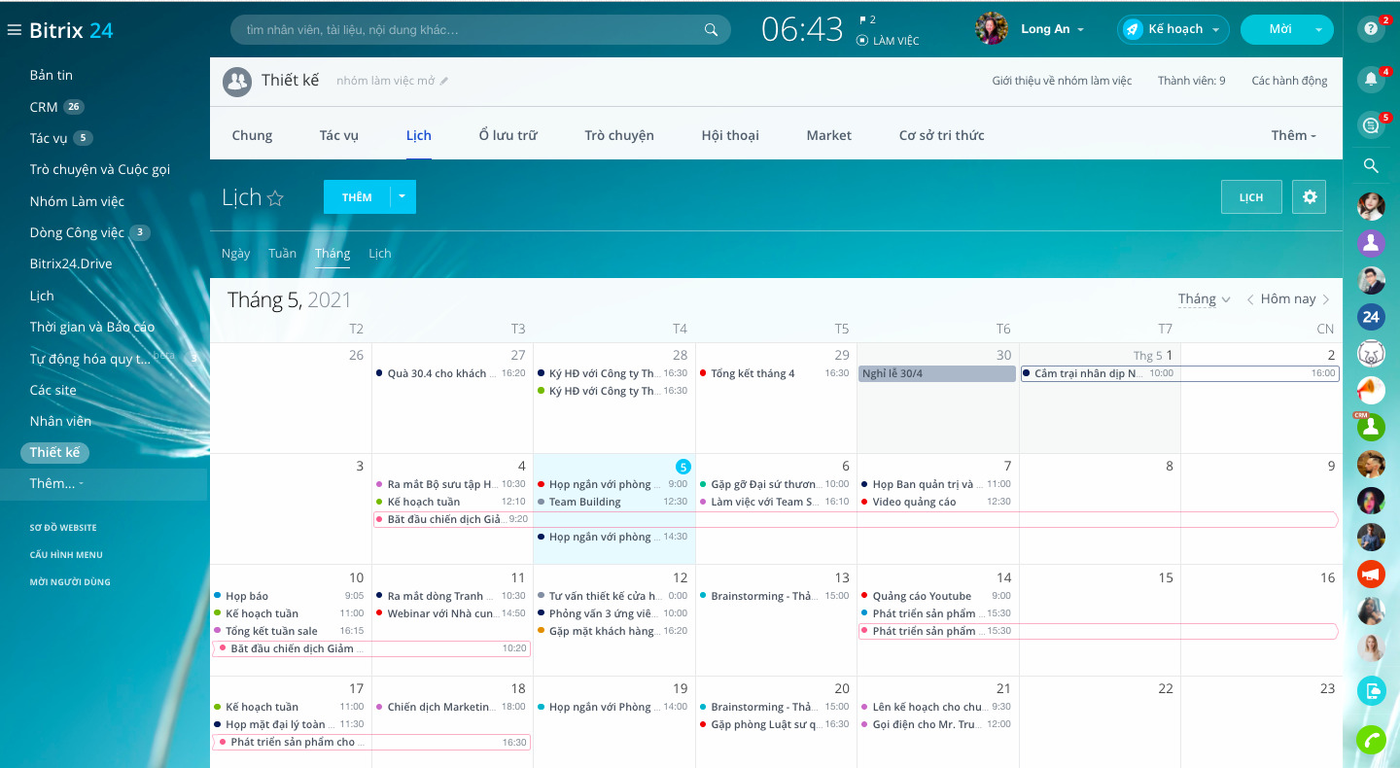Open the Tháng view selector dropdown

[x=1205, y=299]
